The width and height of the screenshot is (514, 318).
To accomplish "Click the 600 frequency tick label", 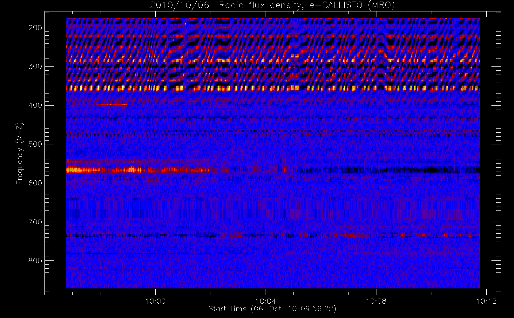I will coord(35,183).
